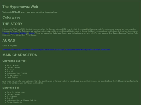The height and width of the screenshot is (105, 141).
Task: Click the "Magnolia Bell" heading
Action: [11, 88]
